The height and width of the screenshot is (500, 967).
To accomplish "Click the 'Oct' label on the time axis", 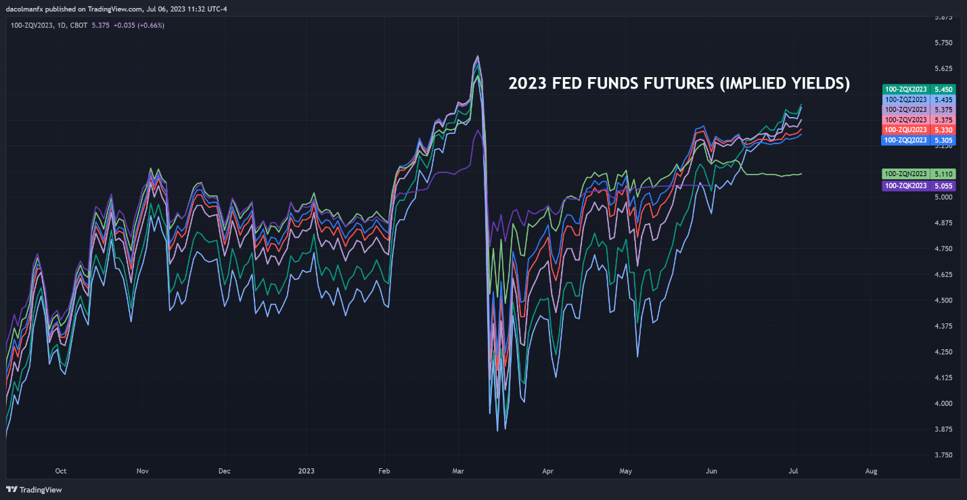I will coord(61,471).
